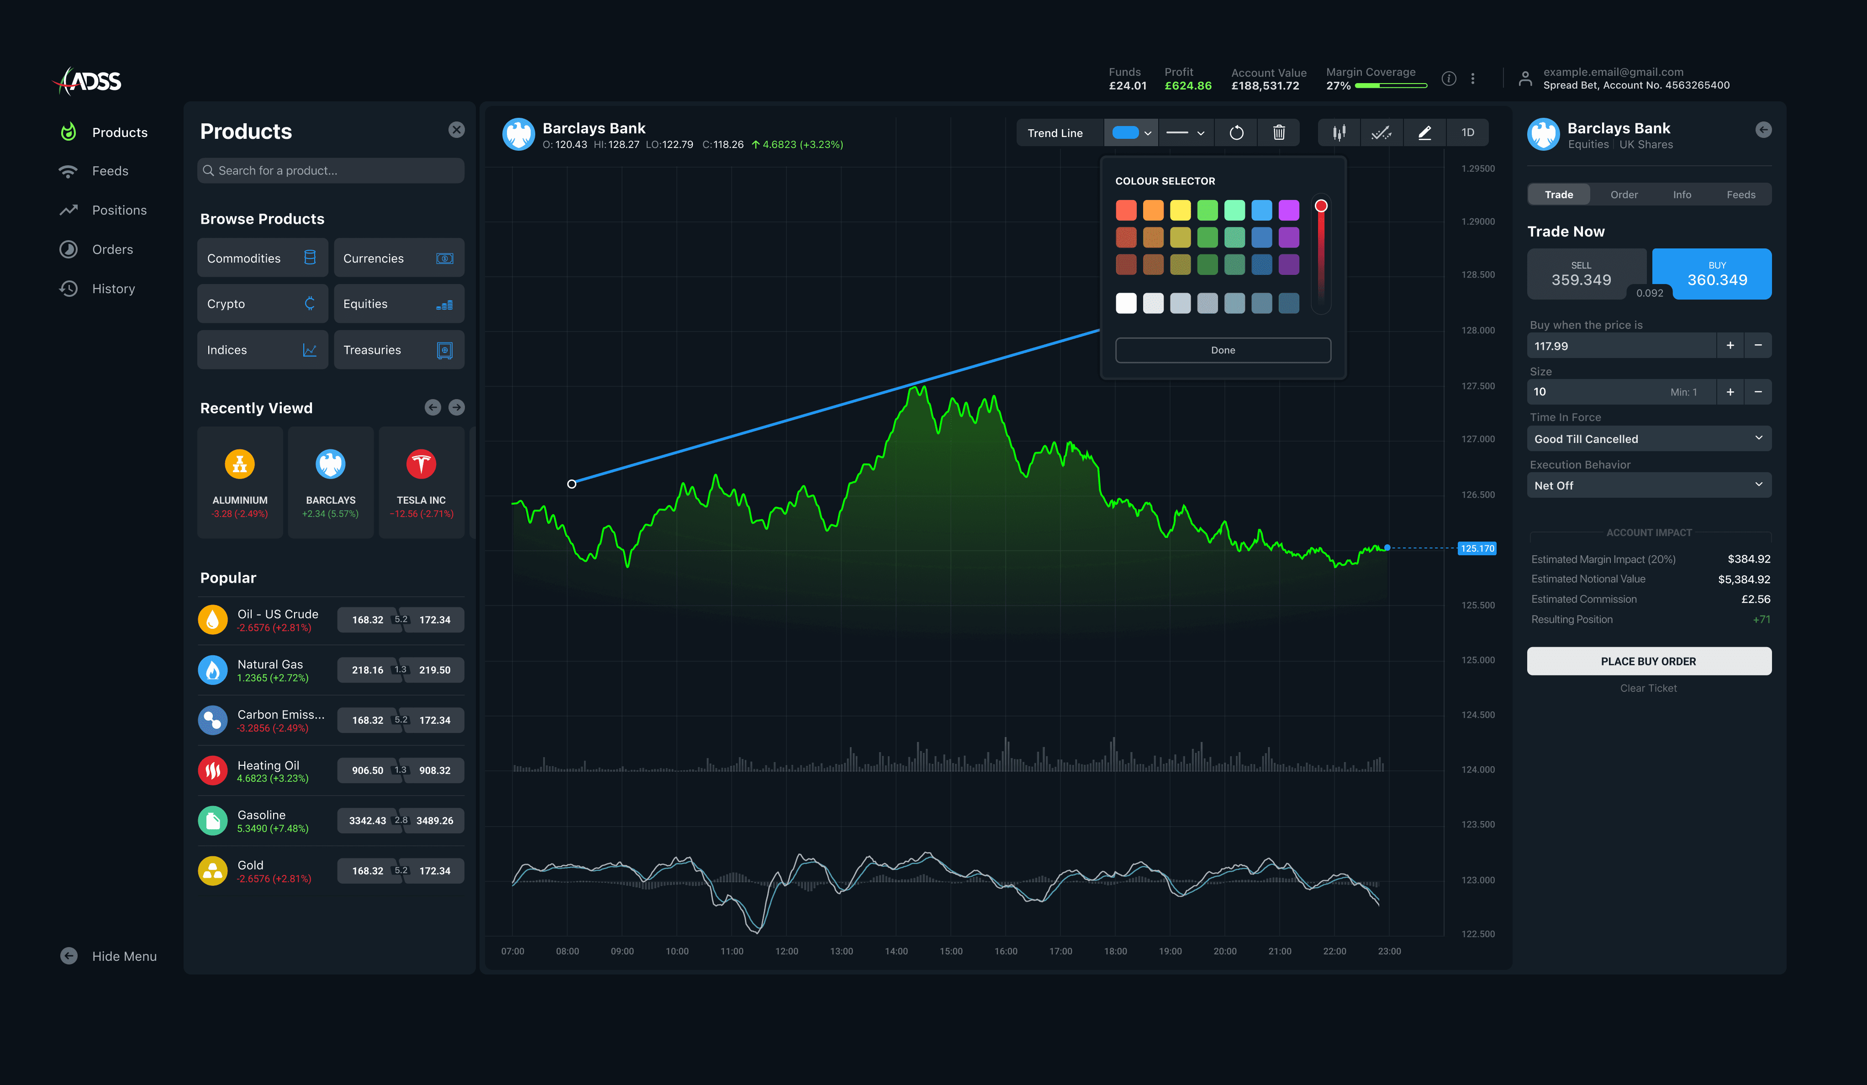Select the pencil drawing tool icon
The width and height of the screenshot is (1867, 1085).
pyautogui.click(x=1424, y=132)
